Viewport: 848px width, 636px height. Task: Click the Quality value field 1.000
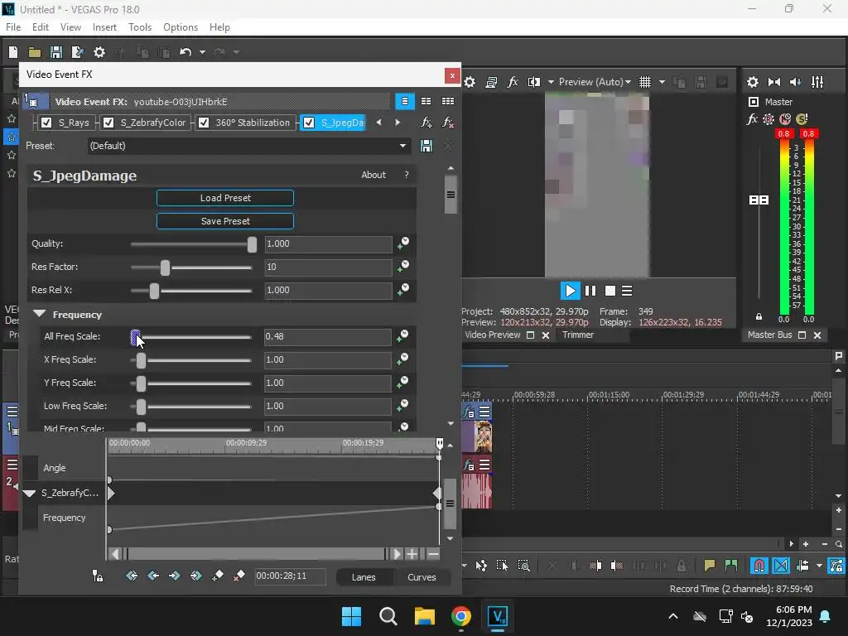tap(328, 244)
